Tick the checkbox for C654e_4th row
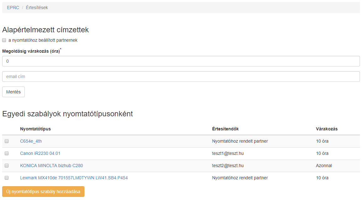Image resolution: width=364 pixels, height=200 pixels. tap(7, 141)
